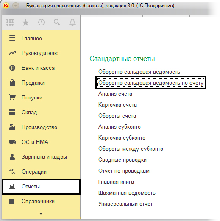Click the shopping cart icon for Покупки
The width and height of the screenshot is (220, 221).
click(x=12, y=97)
